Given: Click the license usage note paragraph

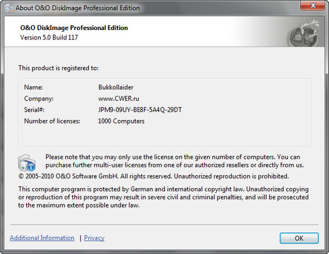Looking at the screenshot, I should coord(174,161).
